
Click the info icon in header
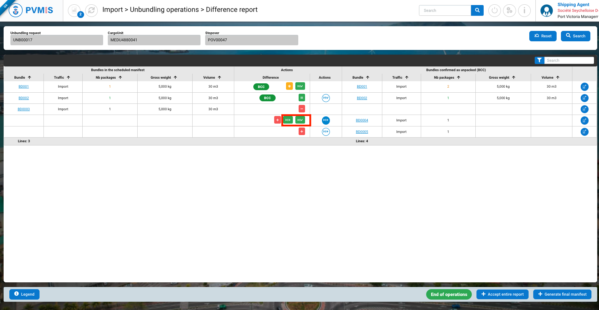point(524,10)
